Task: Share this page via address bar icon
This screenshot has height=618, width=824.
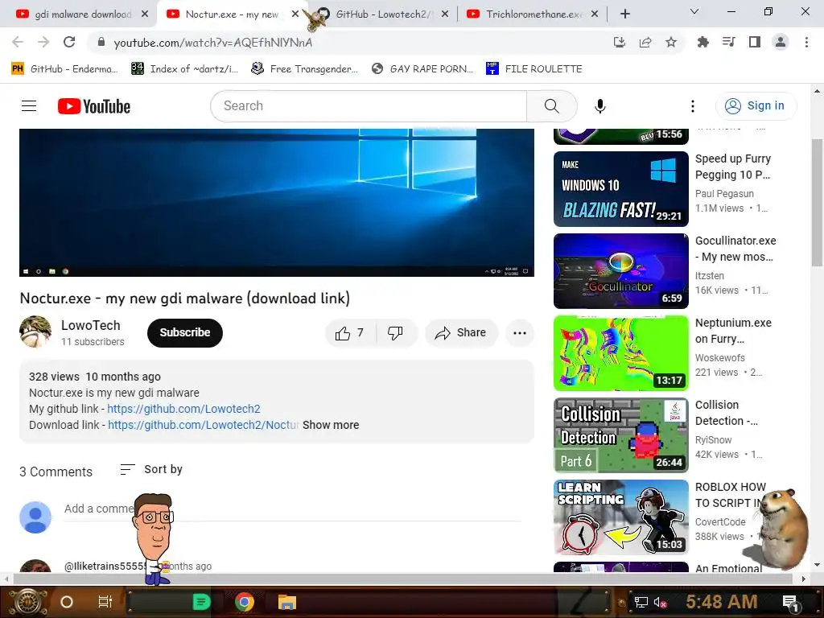Action: (x=645, y=42)
